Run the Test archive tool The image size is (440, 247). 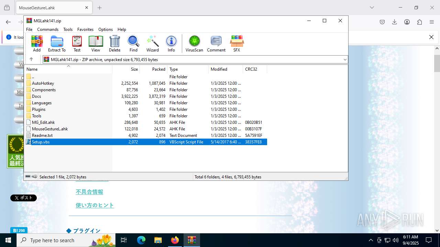point(77,44)
